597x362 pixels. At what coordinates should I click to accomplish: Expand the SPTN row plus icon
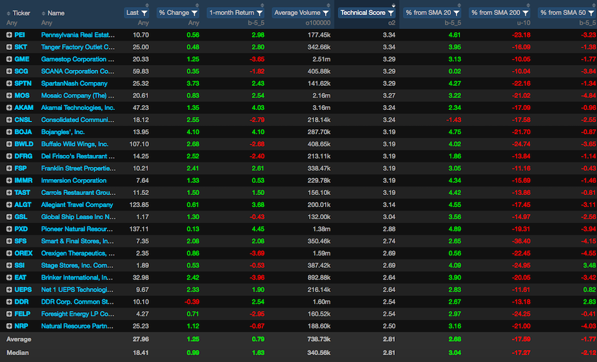[x=9, y=84]
